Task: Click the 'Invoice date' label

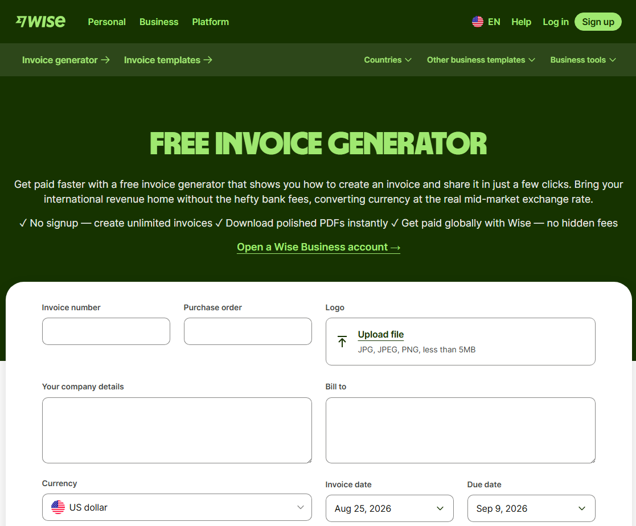Action: 348,484
